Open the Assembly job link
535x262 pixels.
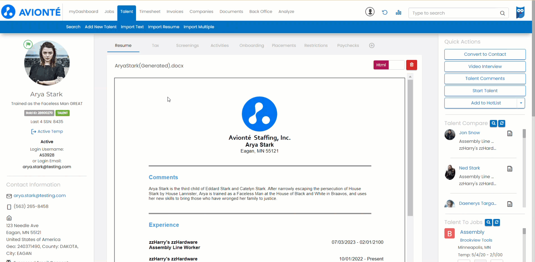point(472,232)
